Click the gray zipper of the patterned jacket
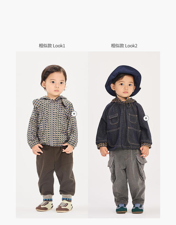Image resolution: width=176 pixels, height=225 pixels. tap(52, 123)
